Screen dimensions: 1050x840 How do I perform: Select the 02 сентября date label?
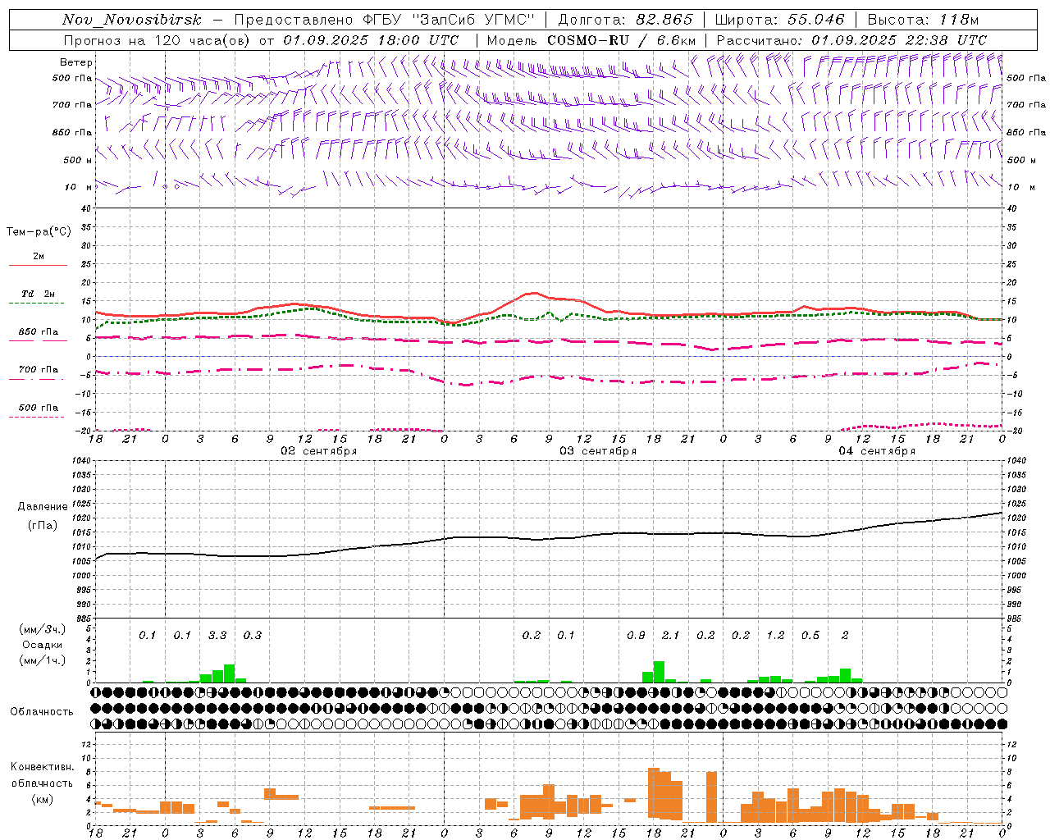[x=318, y=451]
